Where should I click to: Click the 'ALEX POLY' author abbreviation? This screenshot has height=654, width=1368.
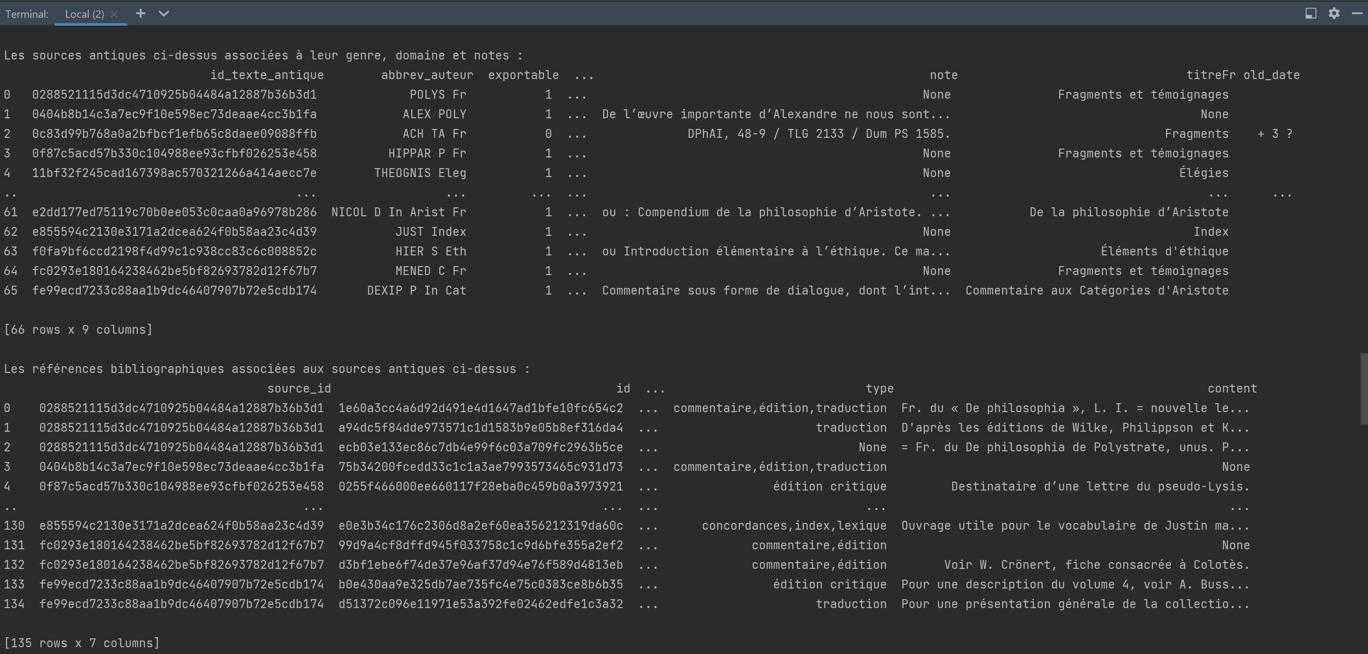434,115
